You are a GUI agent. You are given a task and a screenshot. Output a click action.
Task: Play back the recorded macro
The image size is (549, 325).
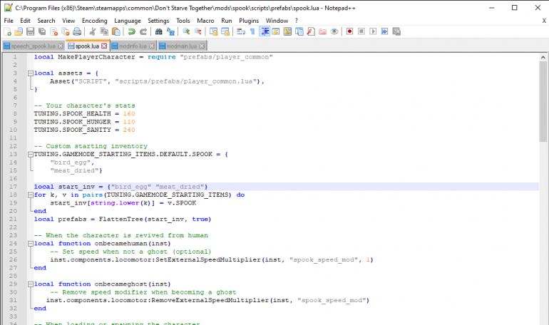373,32
